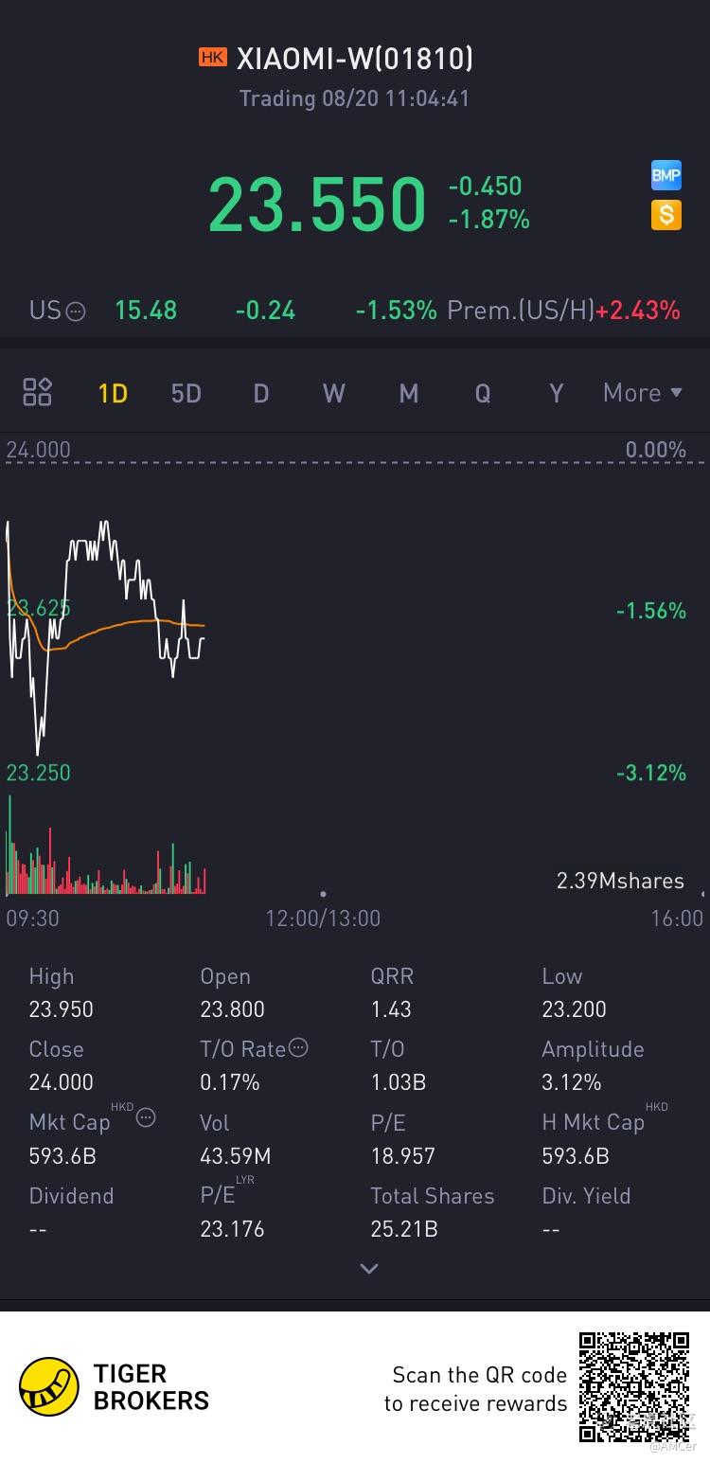The image size is (710, 1463).
Task: Tap the blue BMP quote-level icon
Action: tap(666, 175)
